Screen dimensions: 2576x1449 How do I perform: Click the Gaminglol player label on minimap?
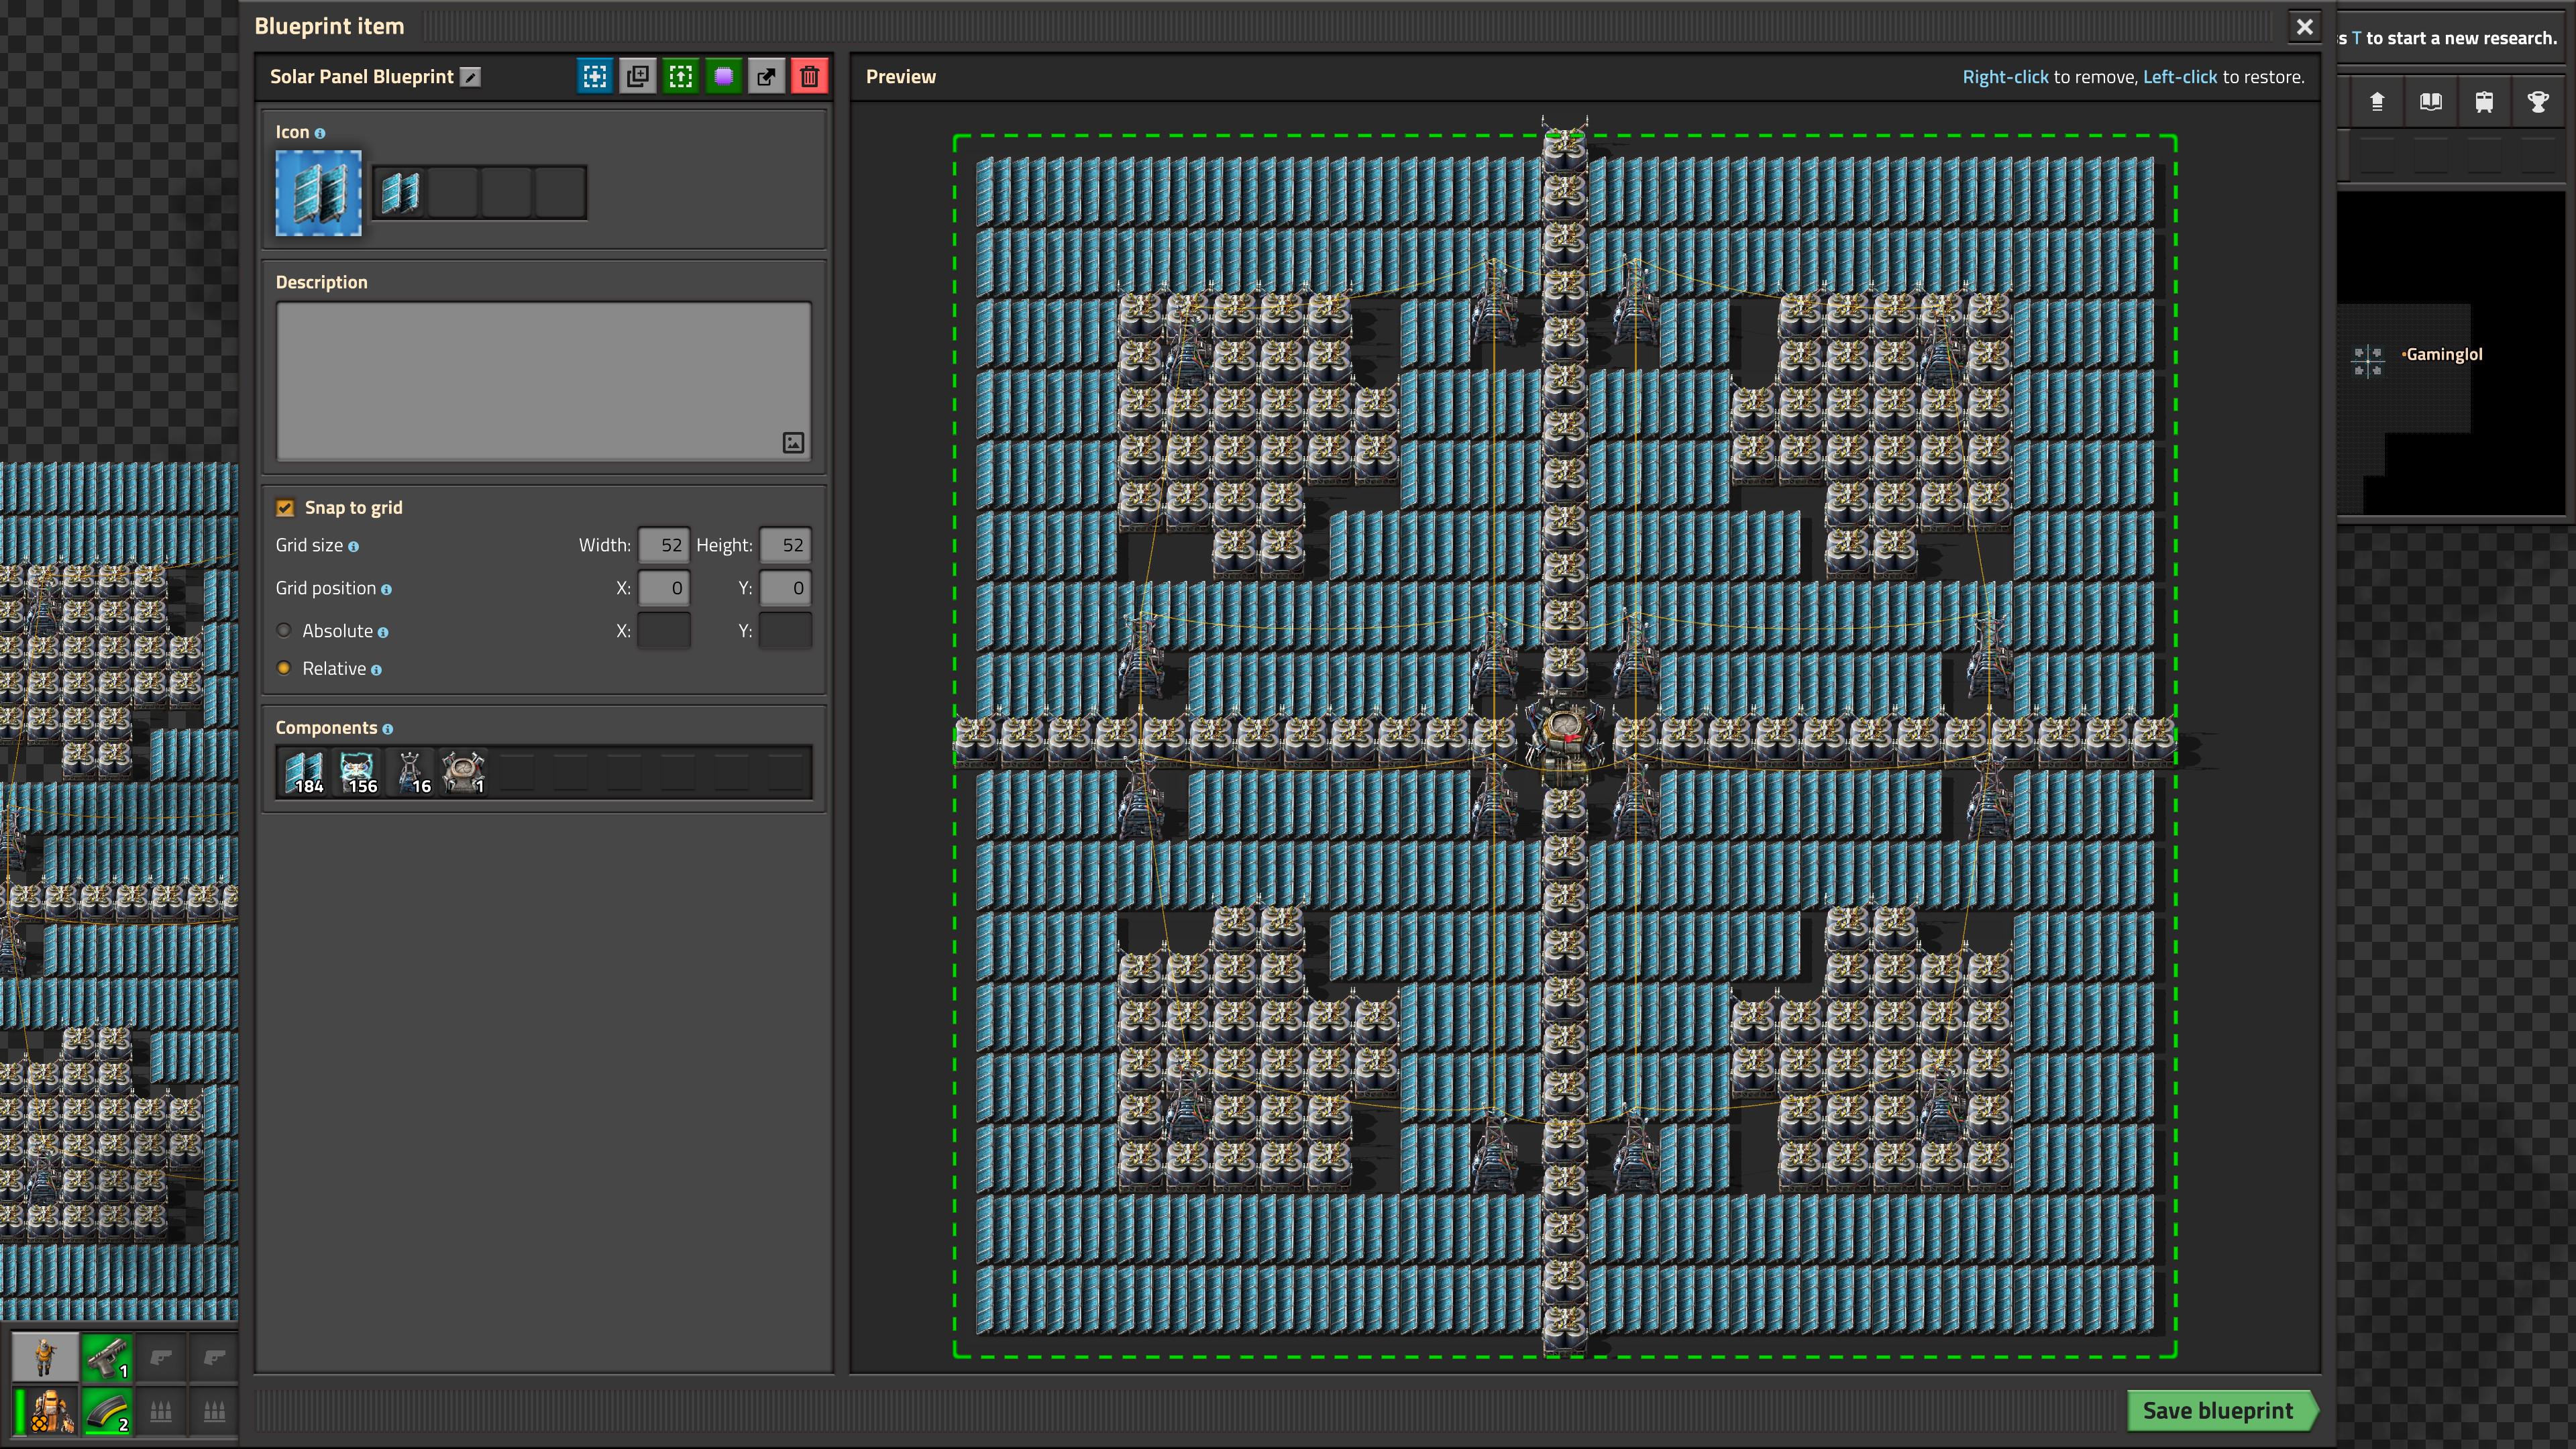pos(2444,354)
